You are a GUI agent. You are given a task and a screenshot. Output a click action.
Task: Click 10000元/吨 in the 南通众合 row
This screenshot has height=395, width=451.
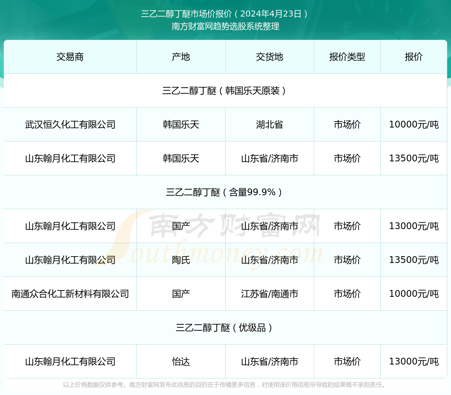pos(414,294)
